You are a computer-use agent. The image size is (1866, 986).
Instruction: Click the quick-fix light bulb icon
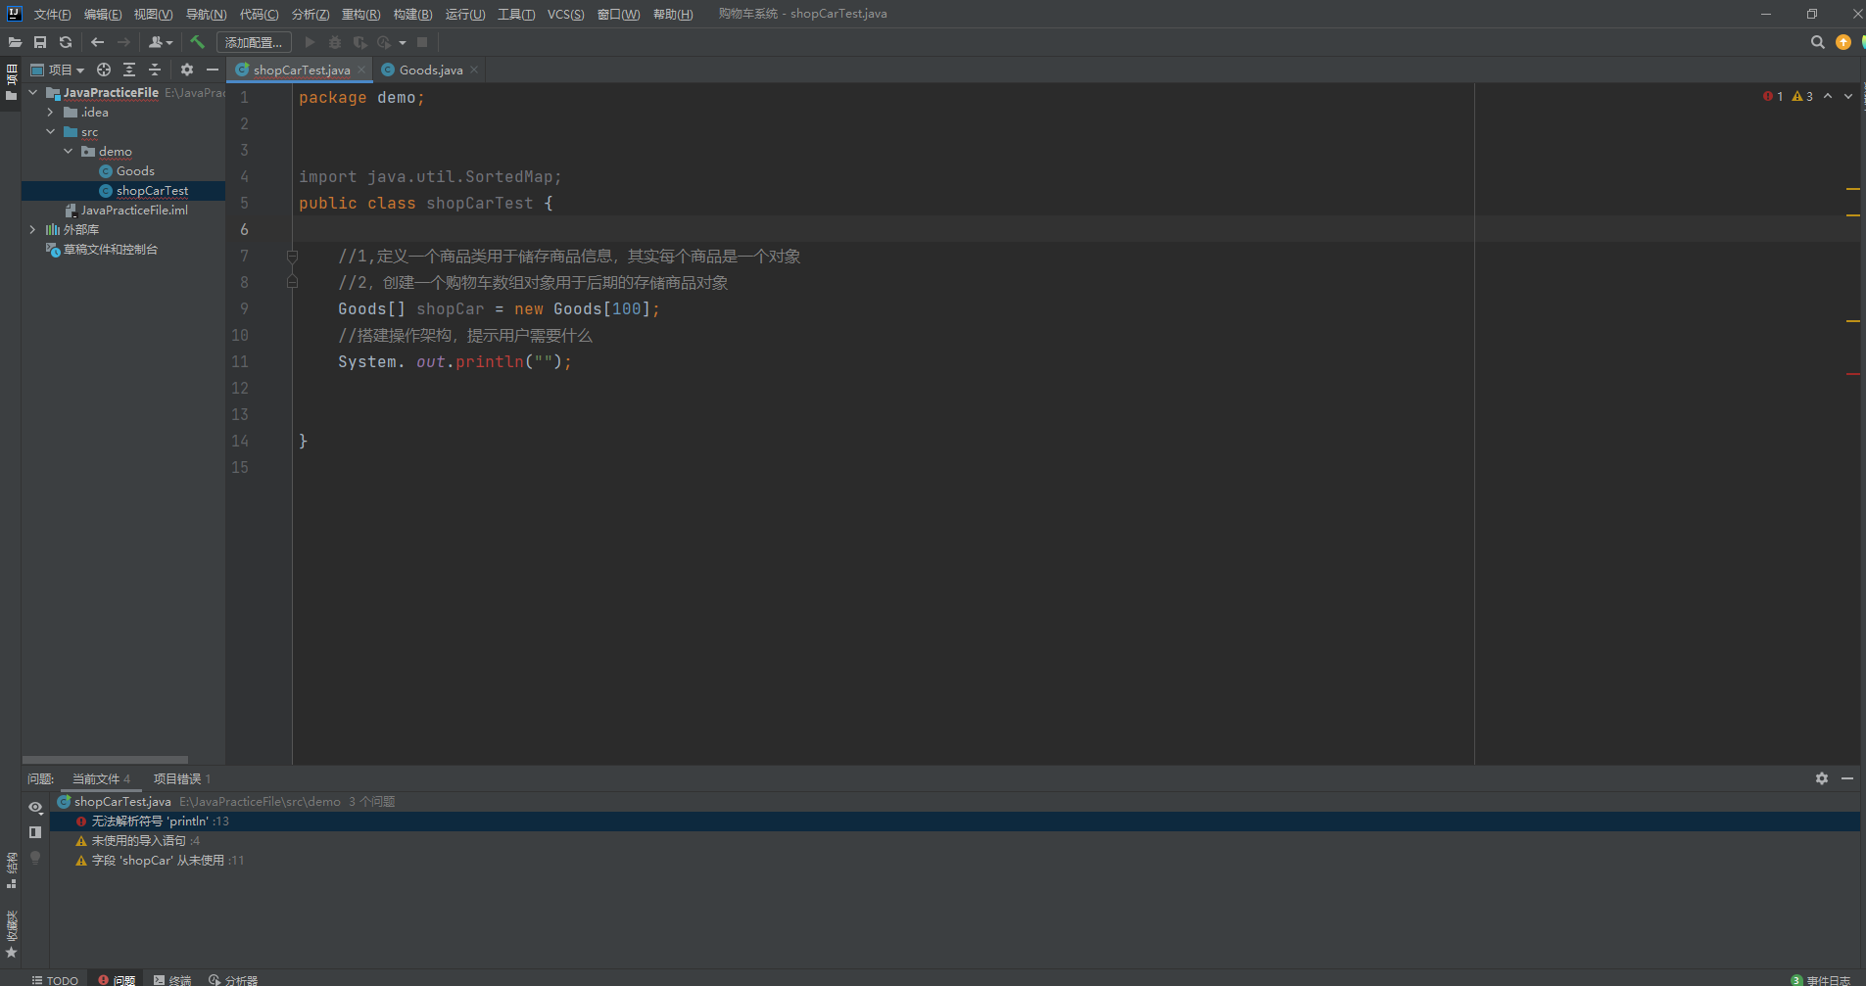click(x=35, y=858)
